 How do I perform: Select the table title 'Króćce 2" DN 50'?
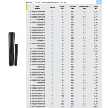(33, 2)
